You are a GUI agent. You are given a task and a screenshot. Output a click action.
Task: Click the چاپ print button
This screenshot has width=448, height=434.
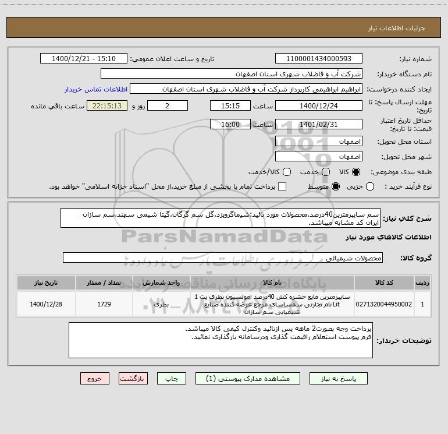172,379
